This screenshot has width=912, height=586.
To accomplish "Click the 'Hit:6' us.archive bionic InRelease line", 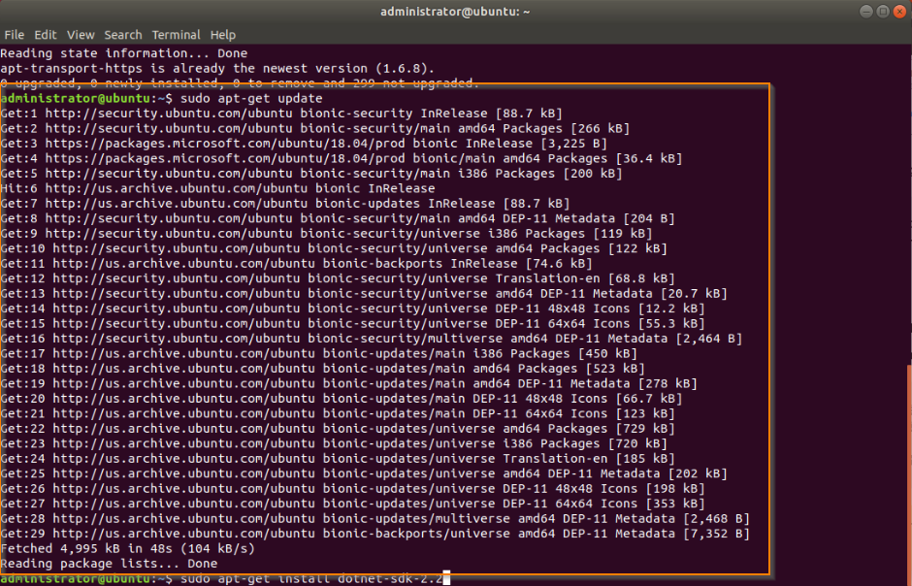I will click(x=217, y=189).
